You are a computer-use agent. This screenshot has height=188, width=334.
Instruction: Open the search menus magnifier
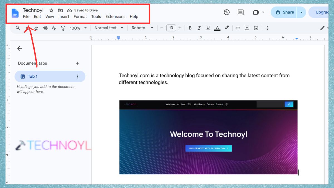click(x=18, y=28)
